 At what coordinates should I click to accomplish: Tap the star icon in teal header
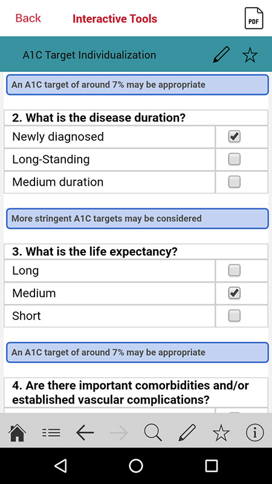[250, 55]
